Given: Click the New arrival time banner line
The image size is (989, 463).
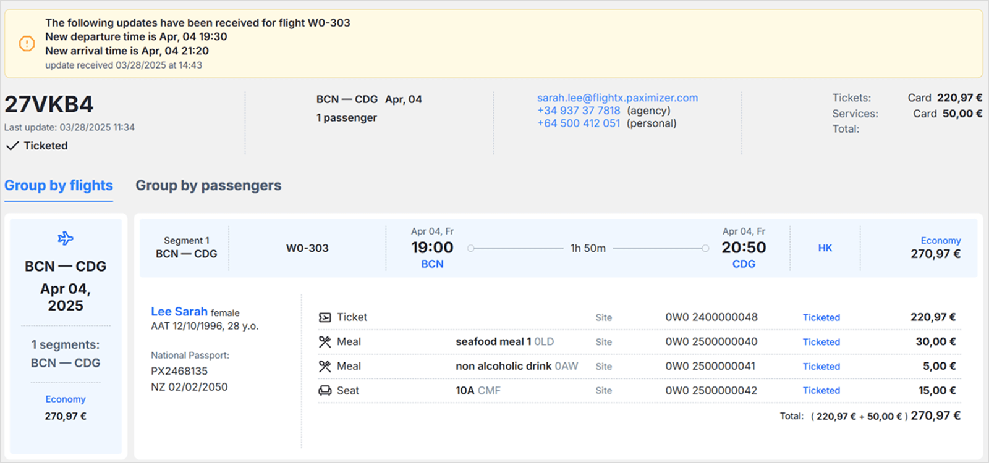Looking at the screenshot, I should click(127, 51).
